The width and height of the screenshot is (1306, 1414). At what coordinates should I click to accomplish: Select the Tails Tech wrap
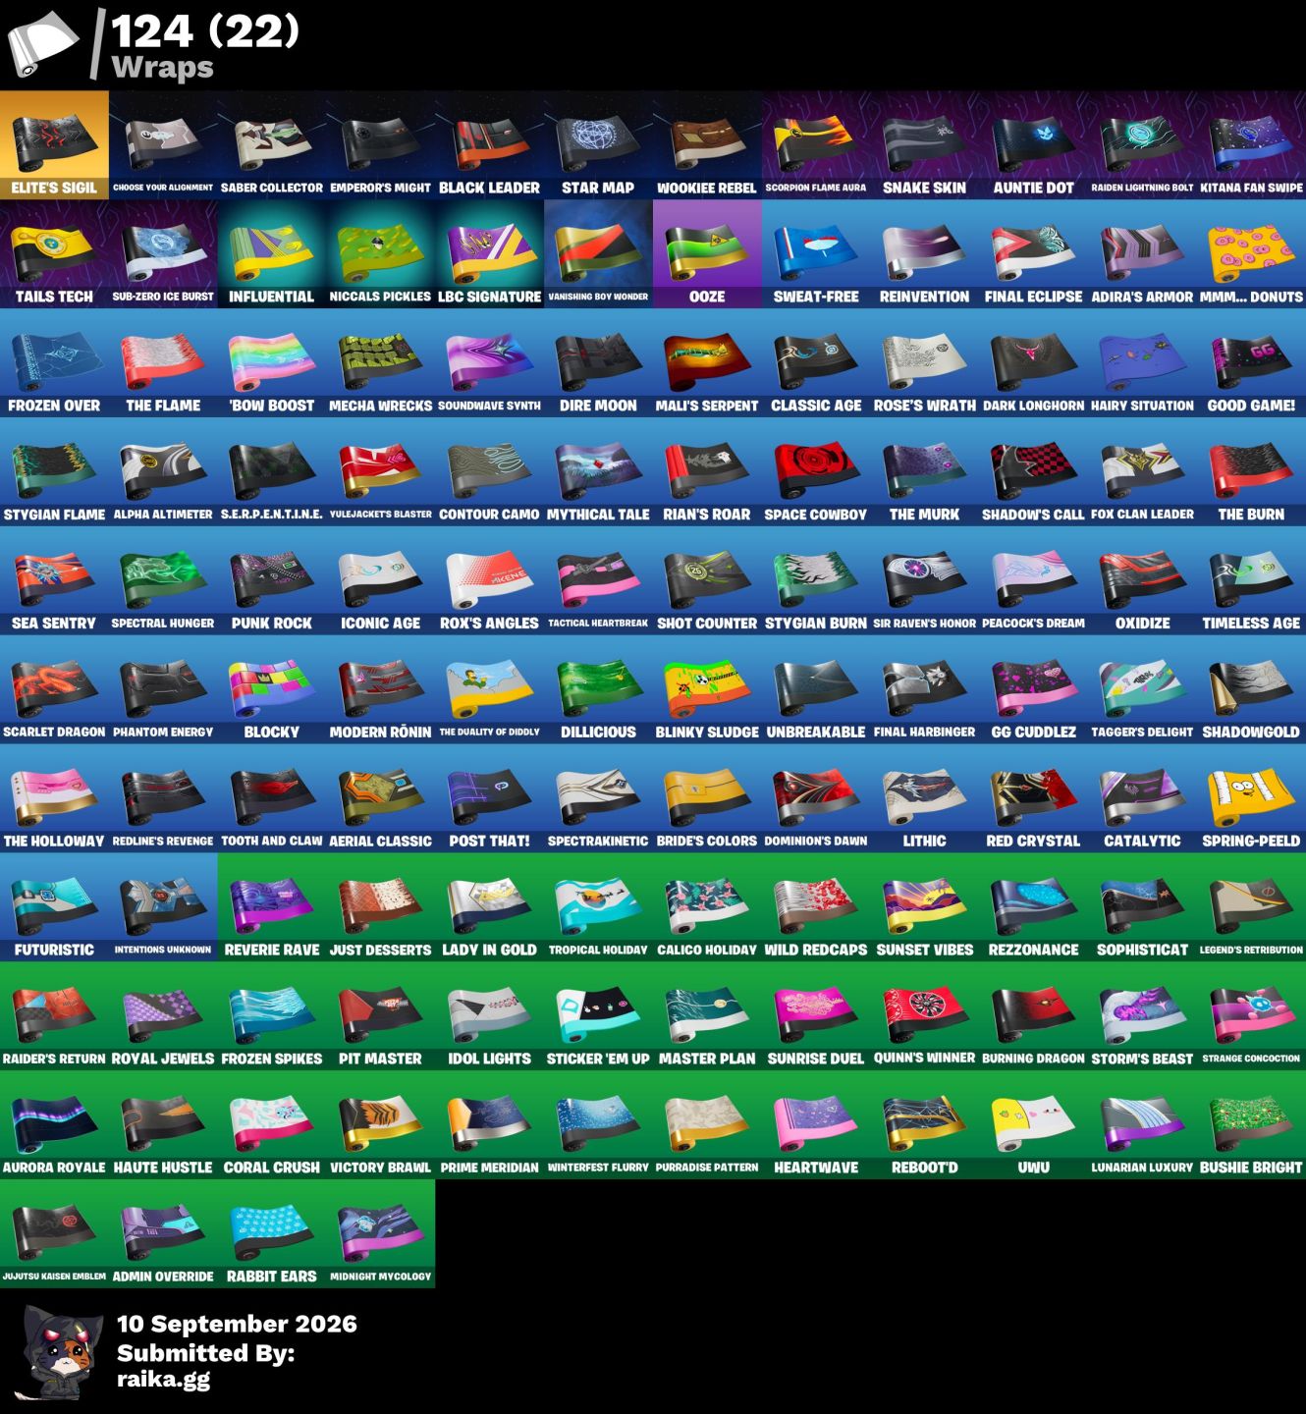coord(54,254)
